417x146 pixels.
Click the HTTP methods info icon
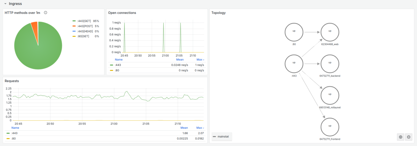tap(46, 13)
